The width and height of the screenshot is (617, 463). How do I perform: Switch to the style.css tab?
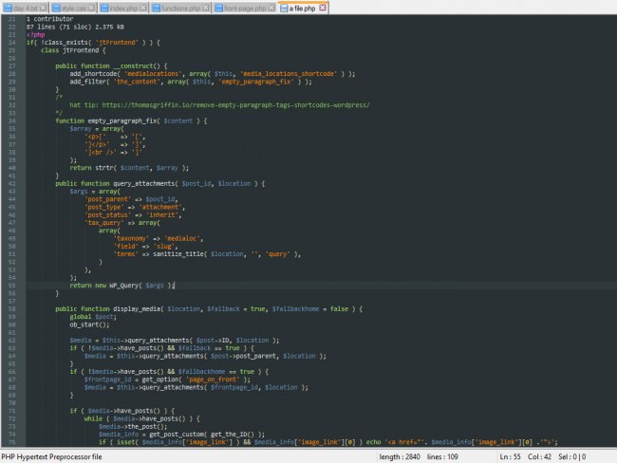(x=73, y=8)
